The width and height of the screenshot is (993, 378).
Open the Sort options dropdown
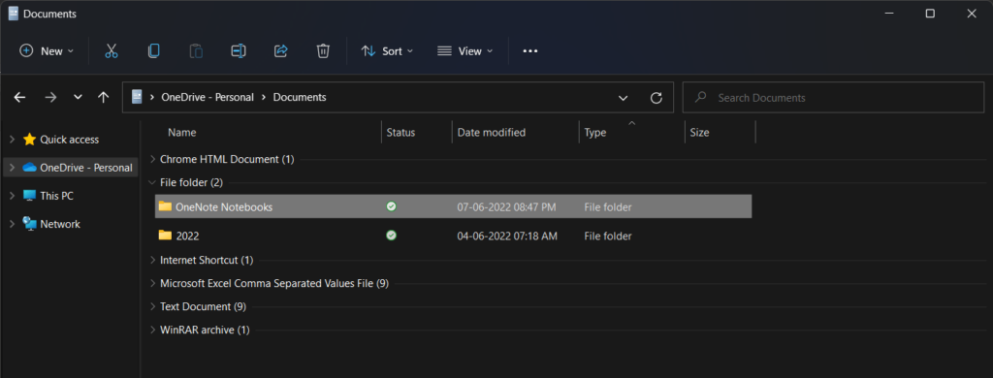pos(387,51)
